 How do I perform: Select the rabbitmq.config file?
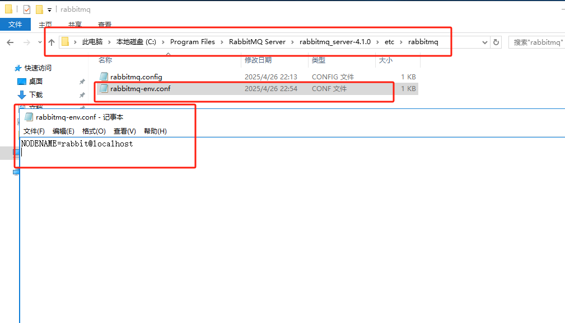point(136,77)
